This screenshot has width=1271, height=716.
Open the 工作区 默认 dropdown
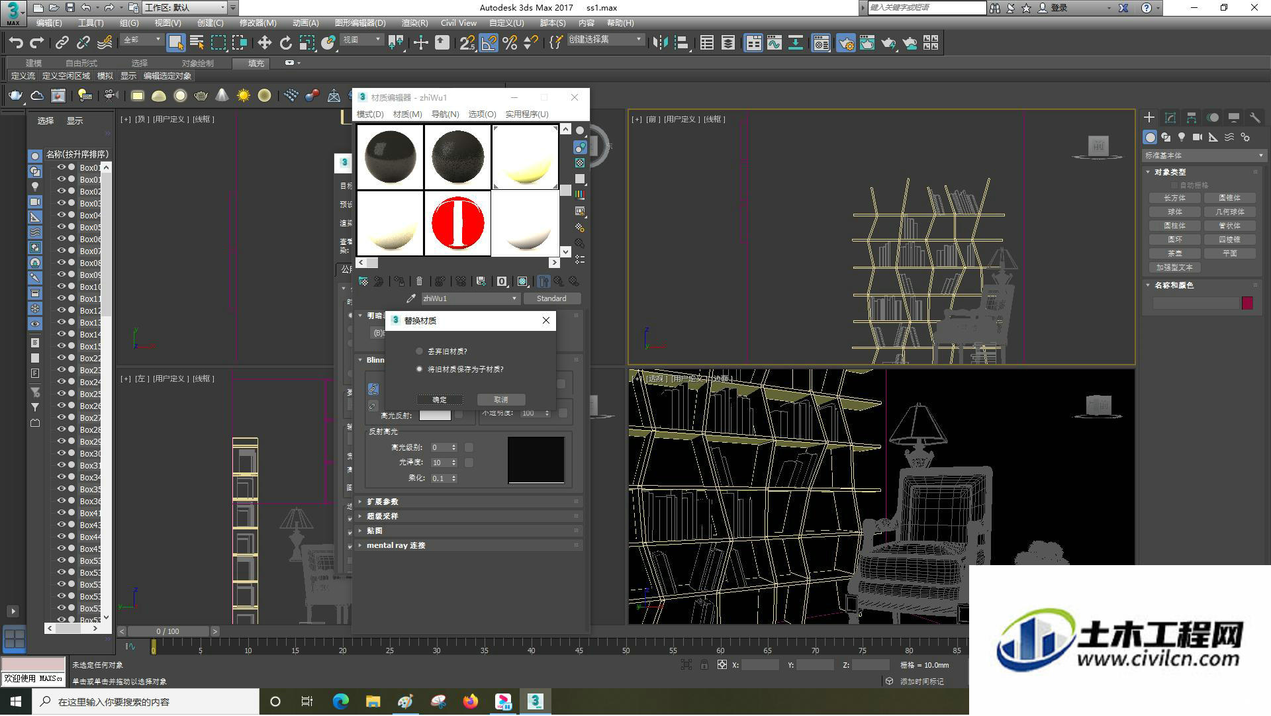coord(185,7)
